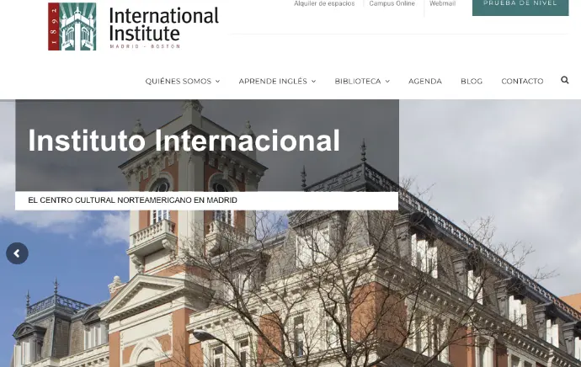Open the Webmail link
The image size is (581, 367).
click(442, 3)
